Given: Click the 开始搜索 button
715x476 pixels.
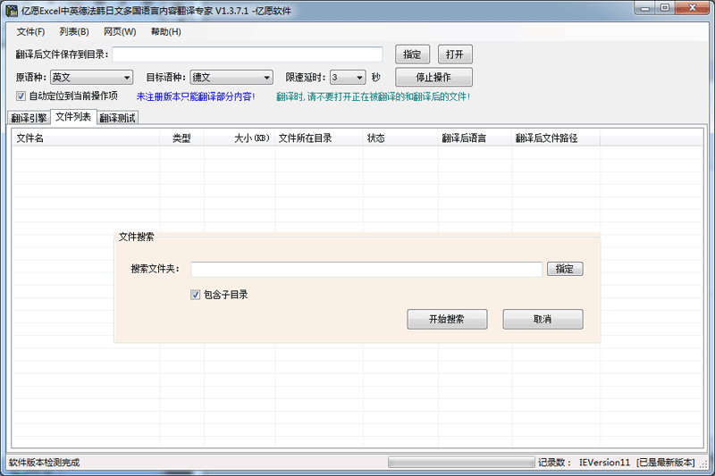Looking at the screenshot, I should pyautogui.click(x=447, y=320).
